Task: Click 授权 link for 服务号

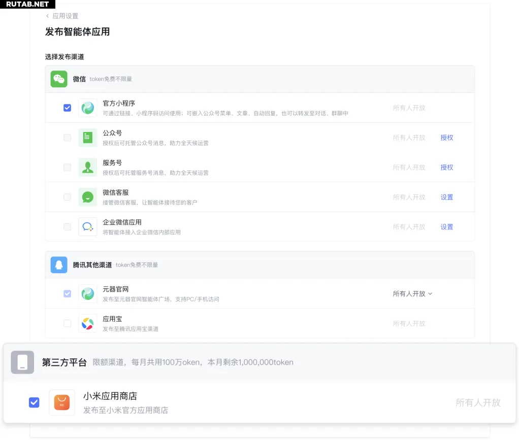Action: [x=447, y=167]
